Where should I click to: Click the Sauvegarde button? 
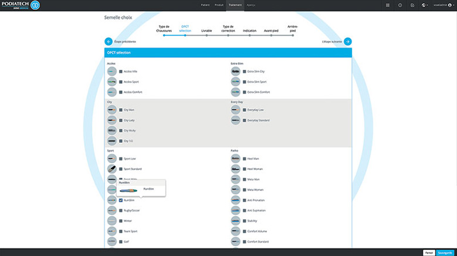[x=445, y=252]
